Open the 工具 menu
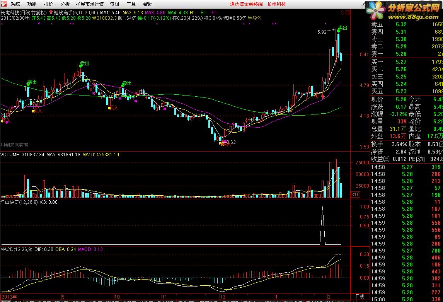Image resolution: width=443 pixels, height=302 pixels. (x=131, y=4)
